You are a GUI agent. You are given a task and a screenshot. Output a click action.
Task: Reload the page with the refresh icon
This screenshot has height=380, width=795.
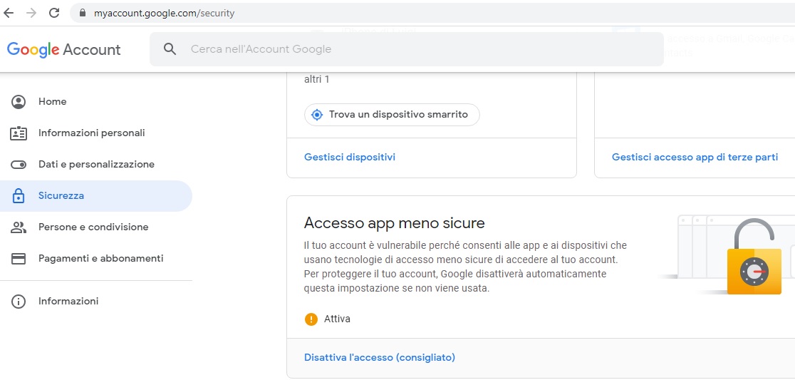pos(54,13)
